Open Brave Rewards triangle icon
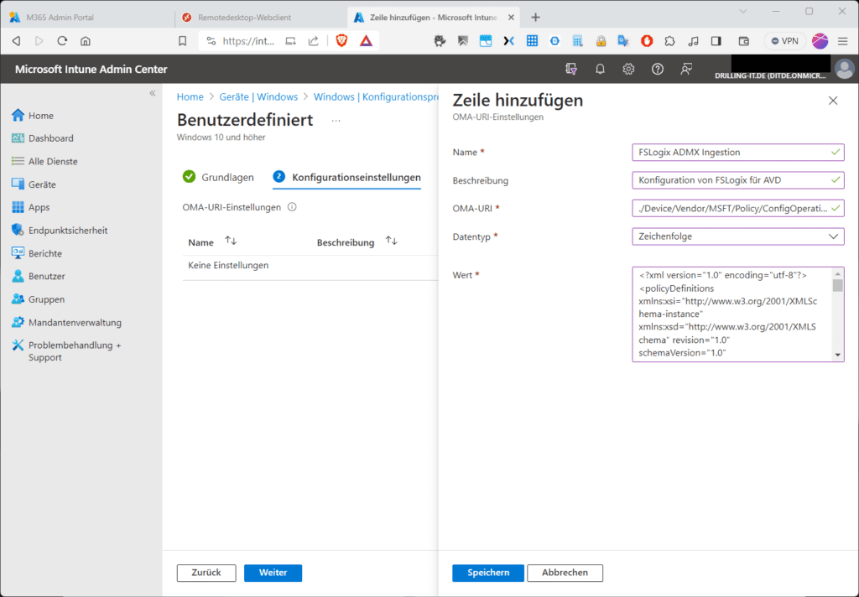 pos(366,40)
